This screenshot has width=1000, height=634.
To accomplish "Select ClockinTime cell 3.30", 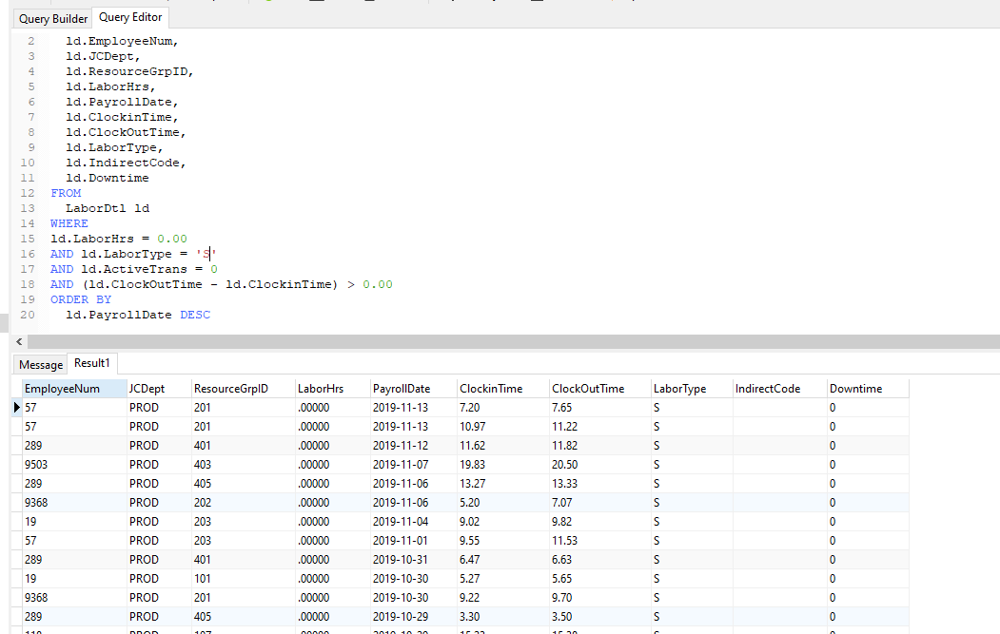I will [503, 617].
